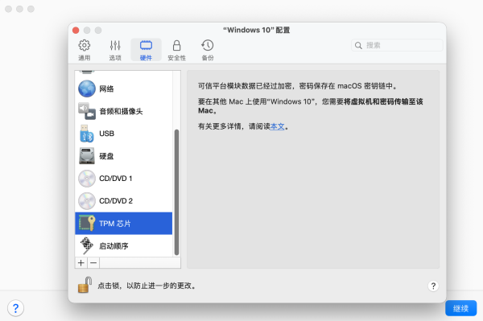Open the 选项 (Options) tab

[115, 50]
